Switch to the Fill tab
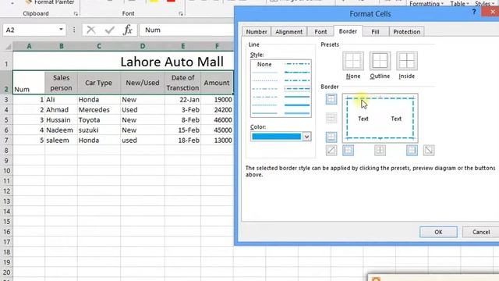The width and height of the screenshot is (499, 281). pyautogui.click(x=375, y=31)
